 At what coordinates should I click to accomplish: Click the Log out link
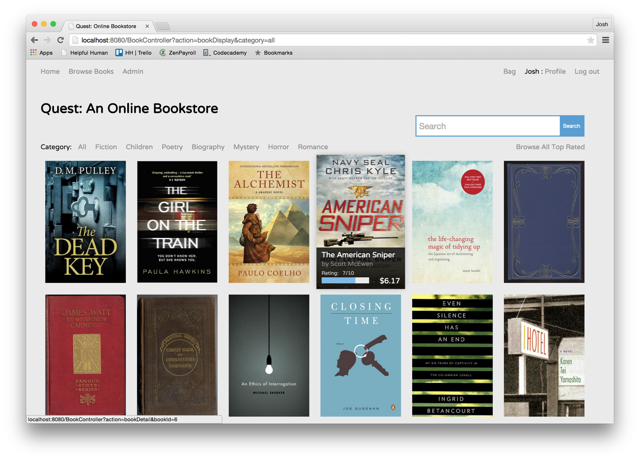pyautogui.click(x=587, y=71)
